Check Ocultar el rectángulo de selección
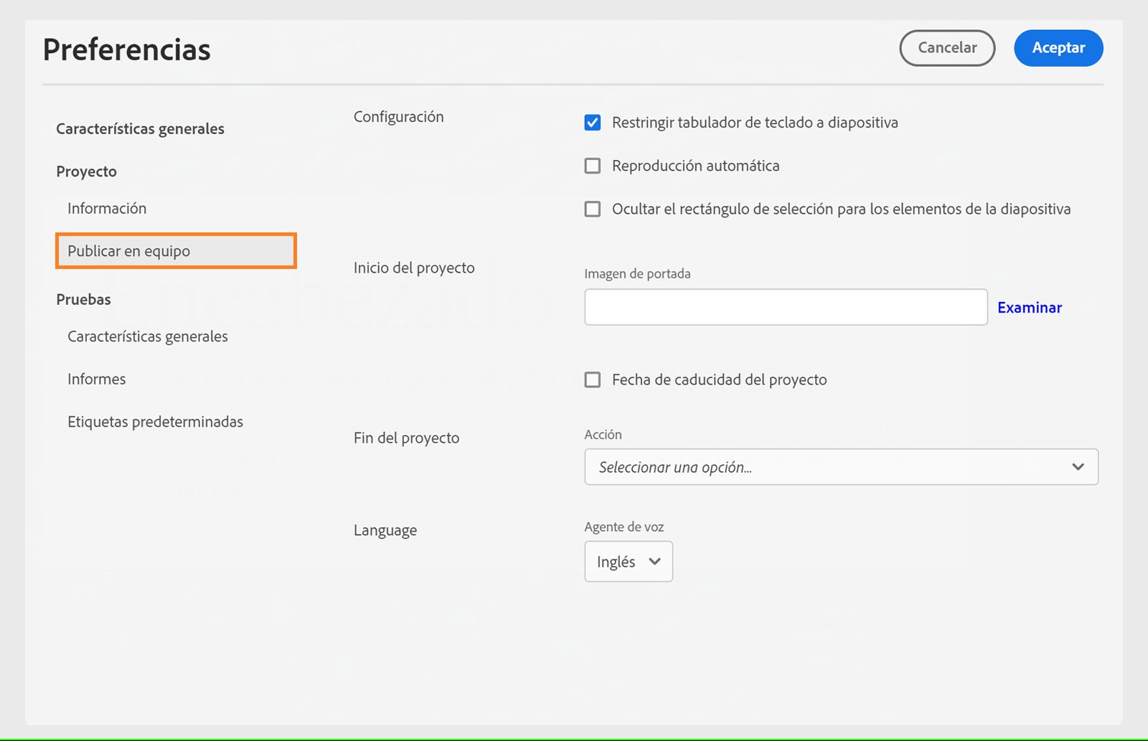Screen dimensions: 1148x741 point(593,209)
